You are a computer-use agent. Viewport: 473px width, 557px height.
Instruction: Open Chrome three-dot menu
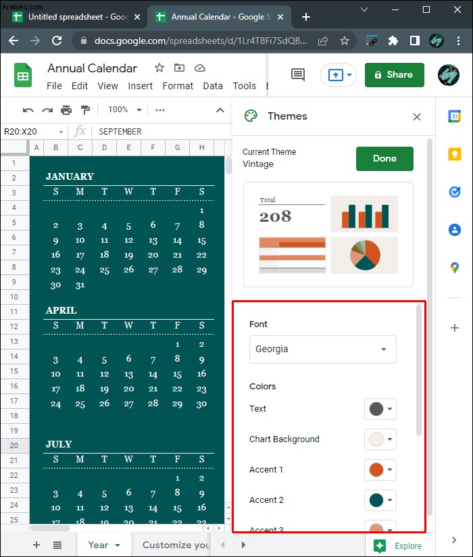[458, 41]
